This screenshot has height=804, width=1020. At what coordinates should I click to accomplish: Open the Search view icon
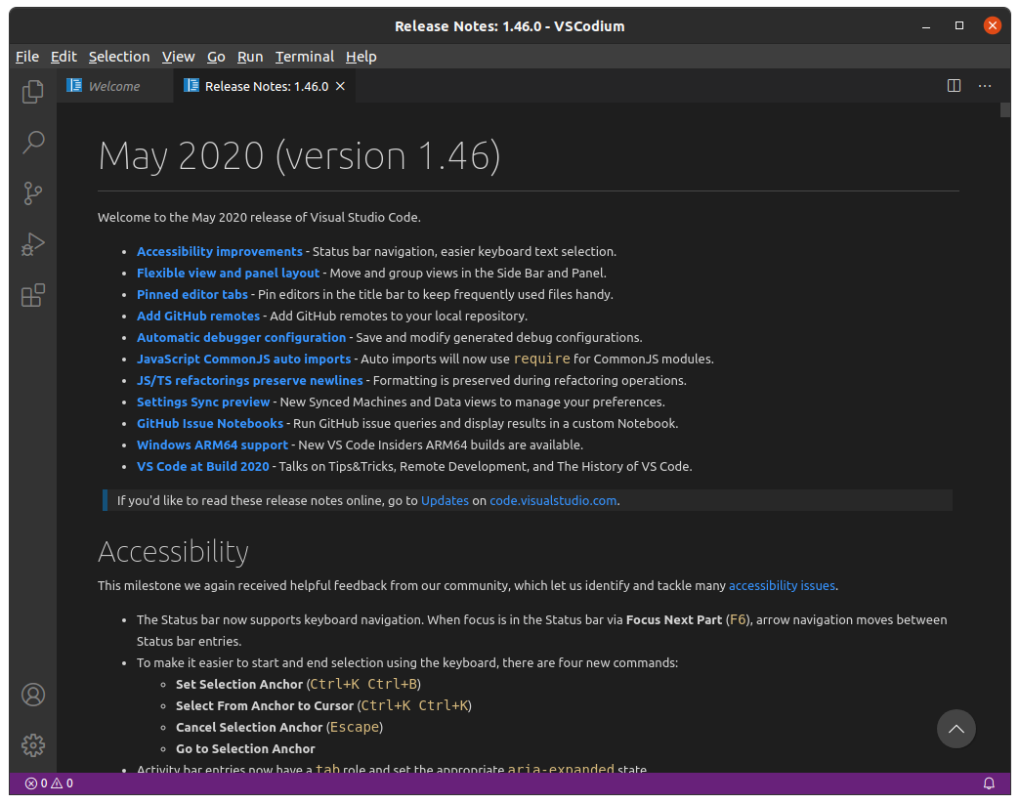point(33,143)
